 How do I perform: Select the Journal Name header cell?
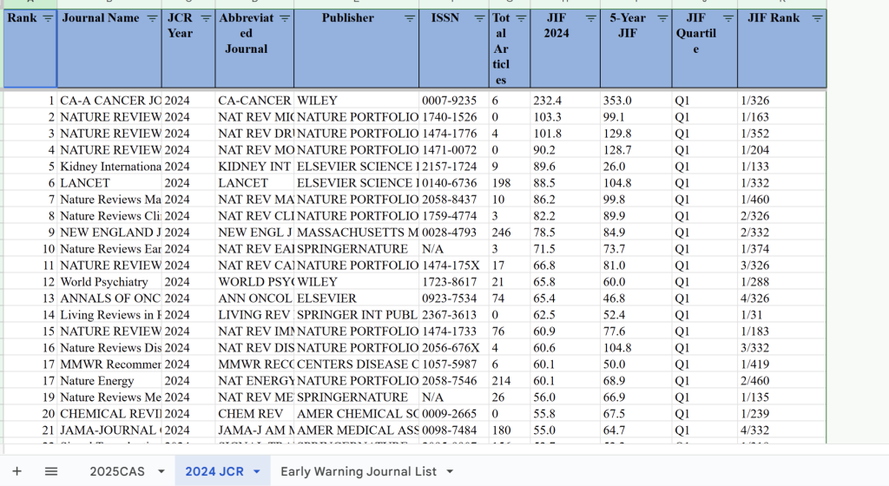pos(109,49)
